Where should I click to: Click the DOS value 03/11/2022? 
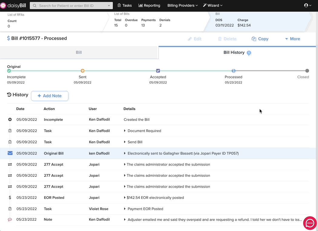[224, 25]
